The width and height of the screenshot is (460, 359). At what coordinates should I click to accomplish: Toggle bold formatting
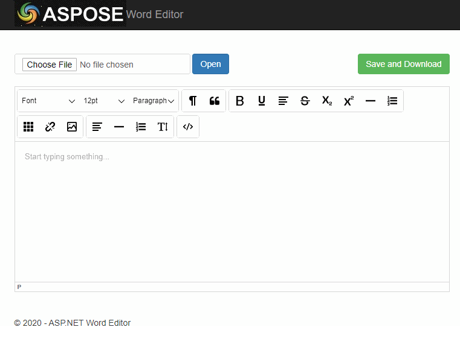240,101
